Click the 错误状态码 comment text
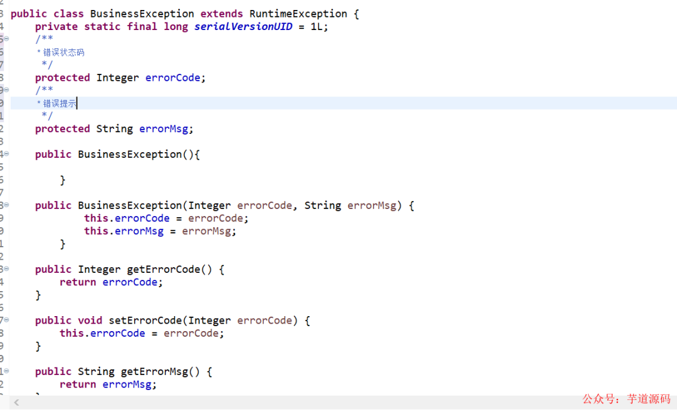This screenshot has height=410, width=677. coord(63,53)
